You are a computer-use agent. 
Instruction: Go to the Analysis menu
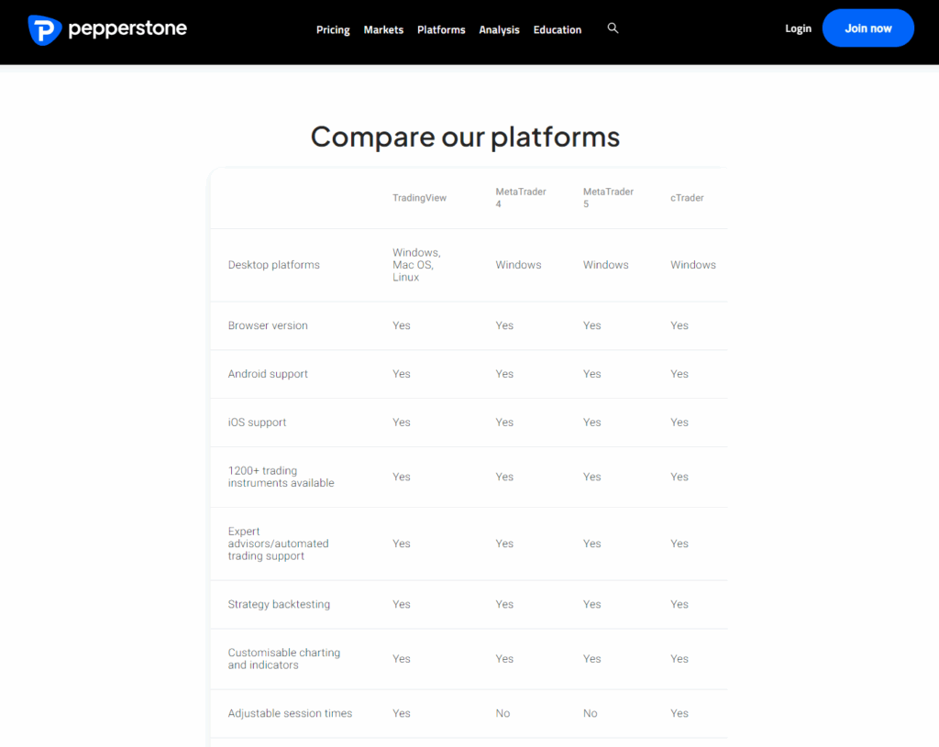499,29
